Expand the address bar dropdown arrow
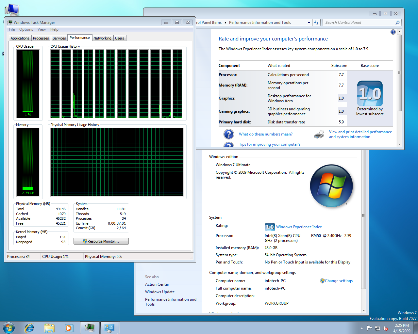Image resolution: width=418 pixels, height=334 pixels. (309, 22)
